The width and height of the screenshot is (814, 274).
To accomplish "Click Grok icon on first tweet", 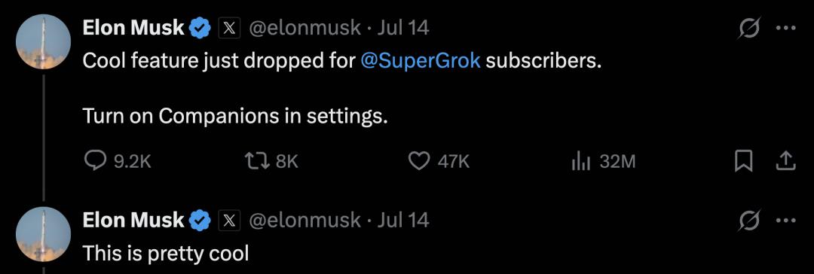I will tap(750, 28).
